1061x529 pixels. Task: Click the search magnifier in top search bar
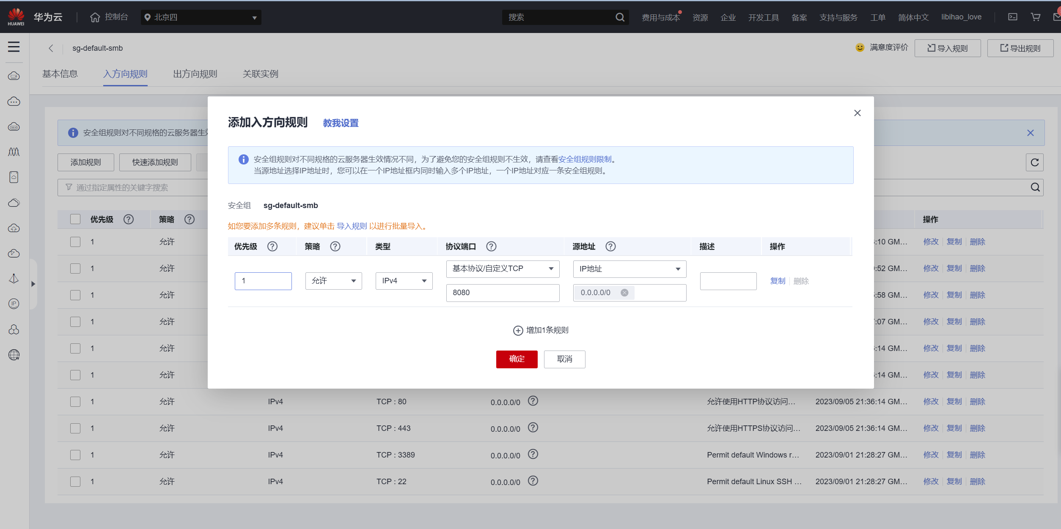tap(620, 17)
